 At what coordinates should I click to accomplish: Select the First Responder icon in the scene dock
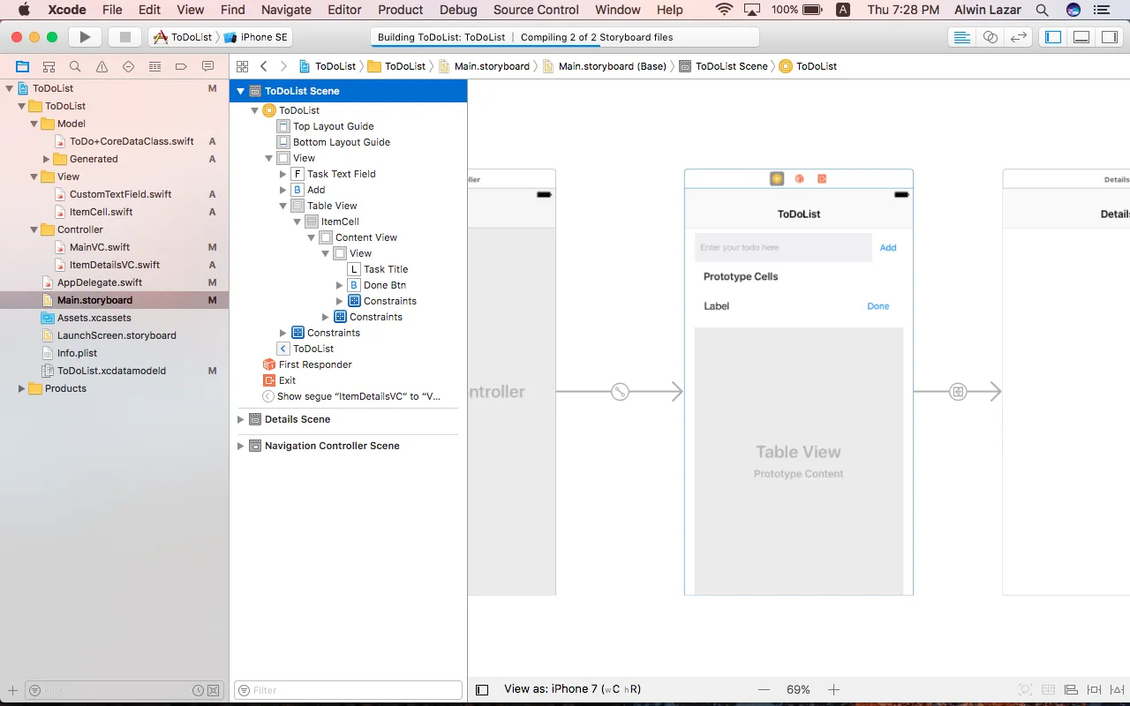[x=799, y=179]
